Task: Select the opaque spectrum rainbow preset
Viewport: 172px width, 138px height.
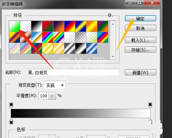Action: pos(48,37)
